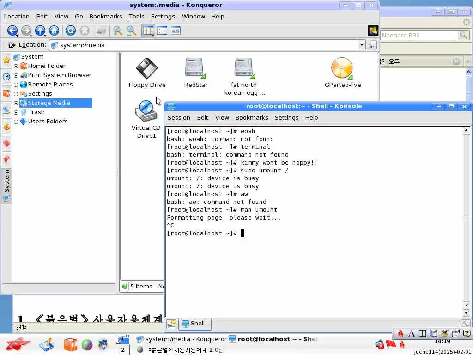This screenshot has width=473, height=355.
Task: Activate system:/media Konqueror taskbar button
Action: [181, 339]
